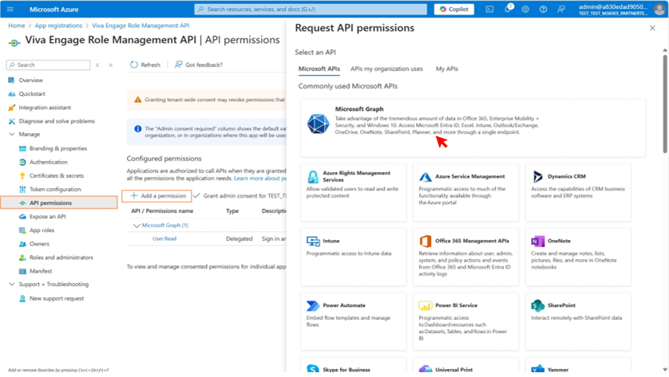669x377 pixels.
Task: Select the Power Automate card
Action: pos(354,321)
